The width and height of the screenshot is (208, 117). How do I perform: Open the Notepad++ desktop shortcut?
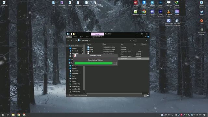click(136, 12)
